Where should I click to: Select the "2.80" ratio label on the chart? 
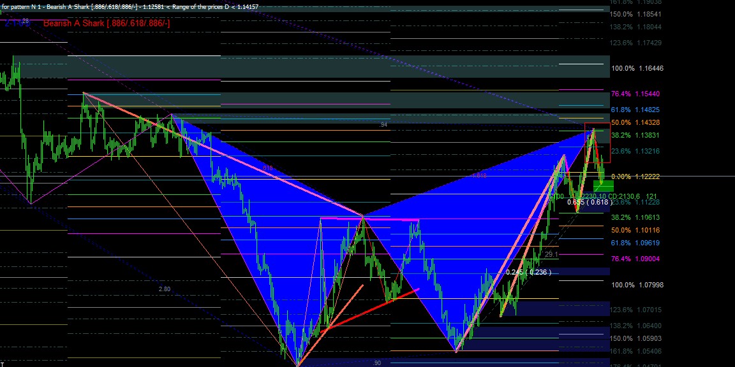[x=165, y=289]
